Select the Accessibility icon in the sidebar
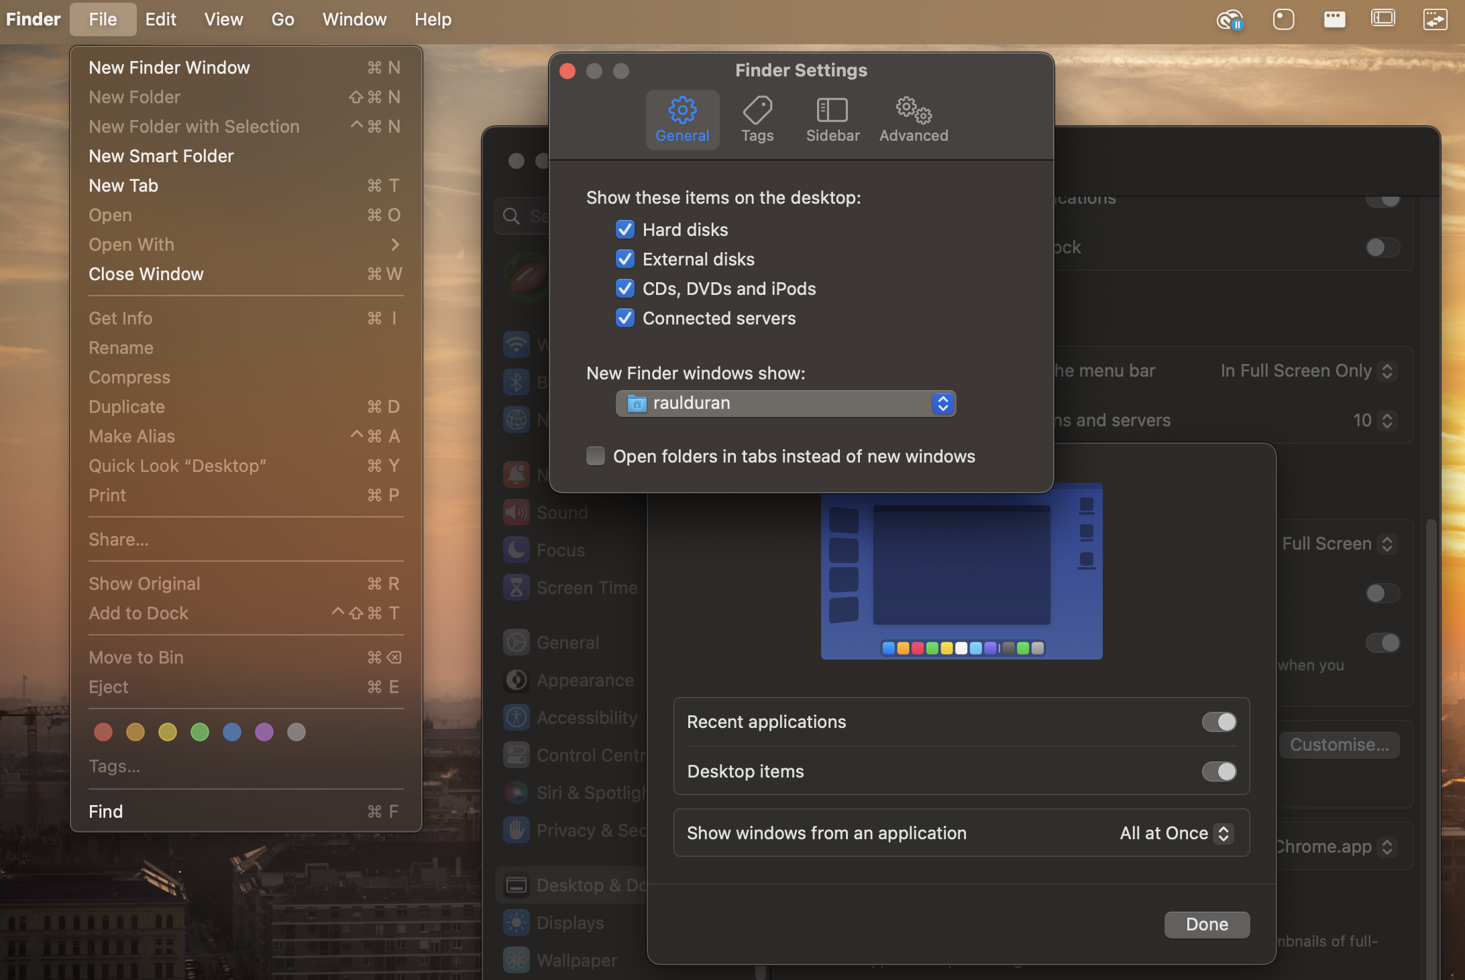Viewport: 1465px width, 980px height. coord(515,717)
